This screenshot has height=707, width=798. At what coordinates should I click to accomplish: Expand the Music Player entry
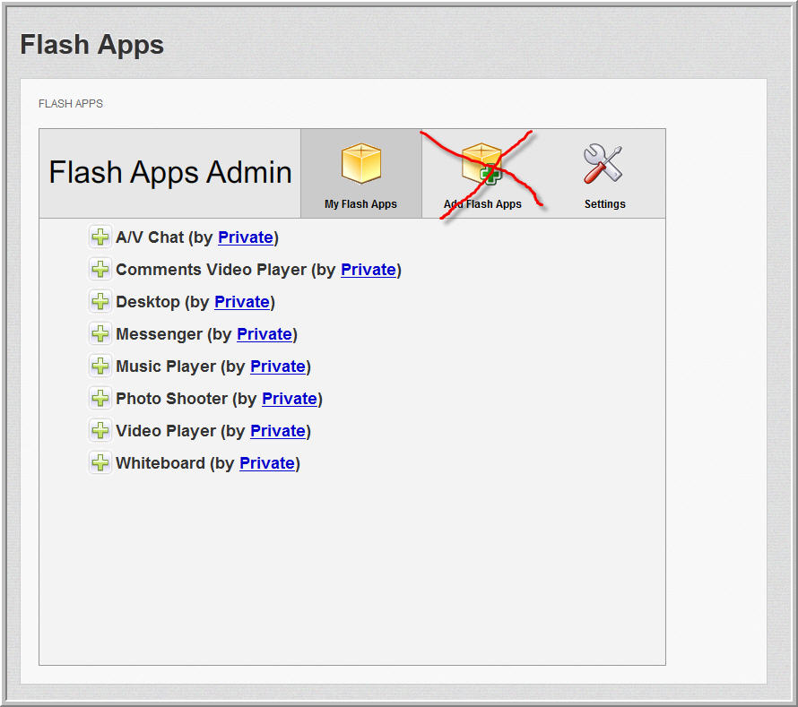pyautogui.click(x=100, y=366)
